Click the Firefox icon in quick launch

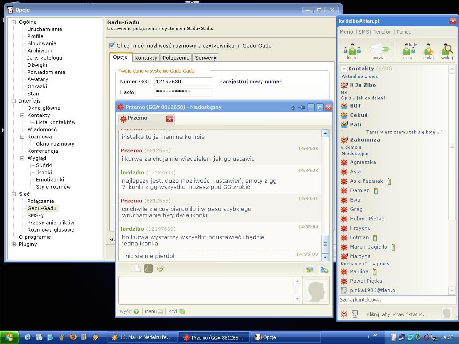click(73, 337)
